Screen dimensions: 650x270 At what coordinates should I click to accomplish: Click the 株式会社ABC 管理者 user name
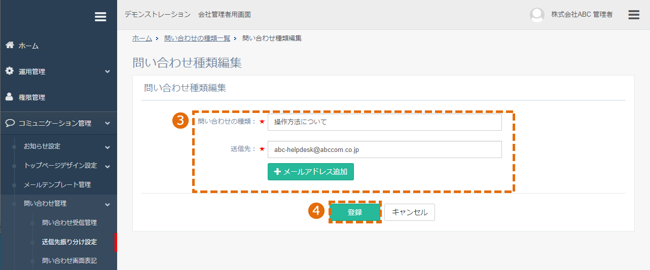pyautogui.click(x=582, y=15)
